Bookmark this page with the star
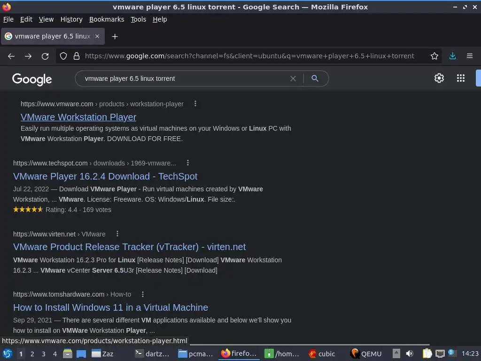This screenshot has width=481, height=361. [434, 56]
